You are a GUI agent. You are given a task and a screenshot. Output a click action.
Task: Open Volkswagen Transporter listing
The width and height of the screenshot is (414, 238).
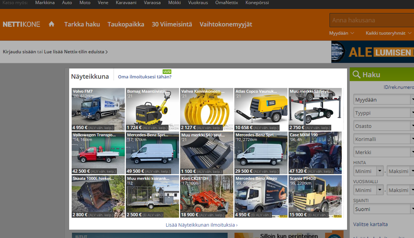(98, 153)
